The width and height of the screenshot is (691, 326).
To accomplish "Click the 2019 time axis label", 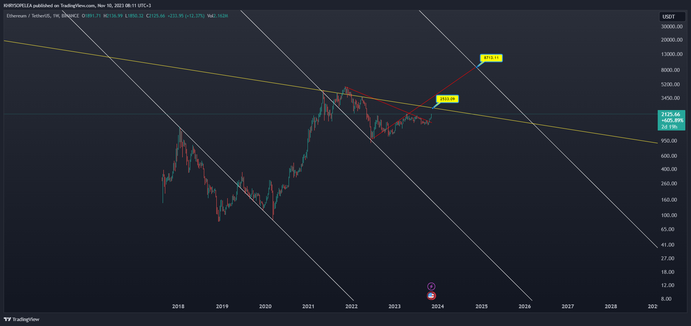I will 222,306.
